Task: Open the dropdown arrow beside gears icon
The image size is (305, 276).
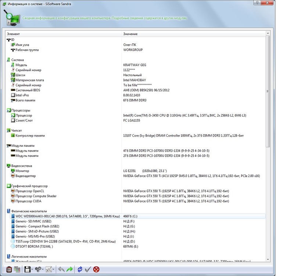Action: 43,270
